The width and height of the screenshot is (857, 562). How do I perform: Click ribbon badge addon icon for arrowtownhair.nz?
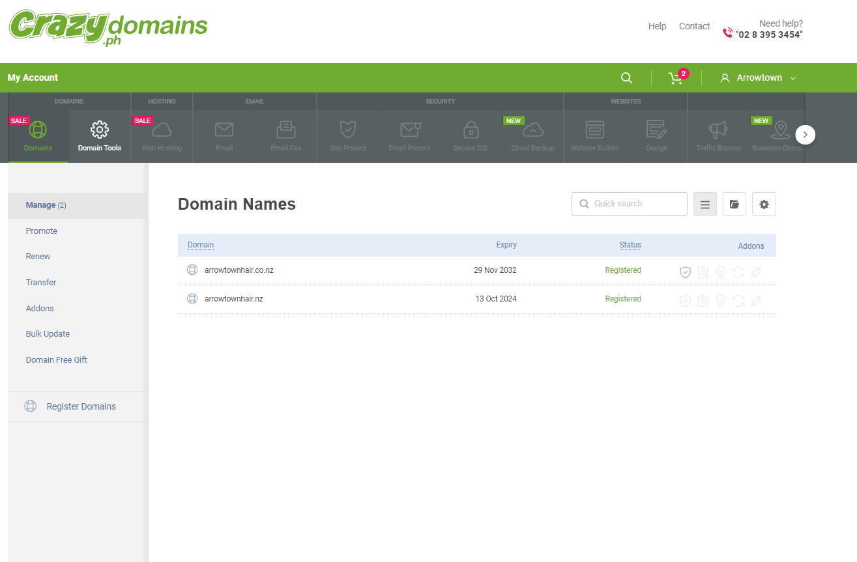[720, 301]
